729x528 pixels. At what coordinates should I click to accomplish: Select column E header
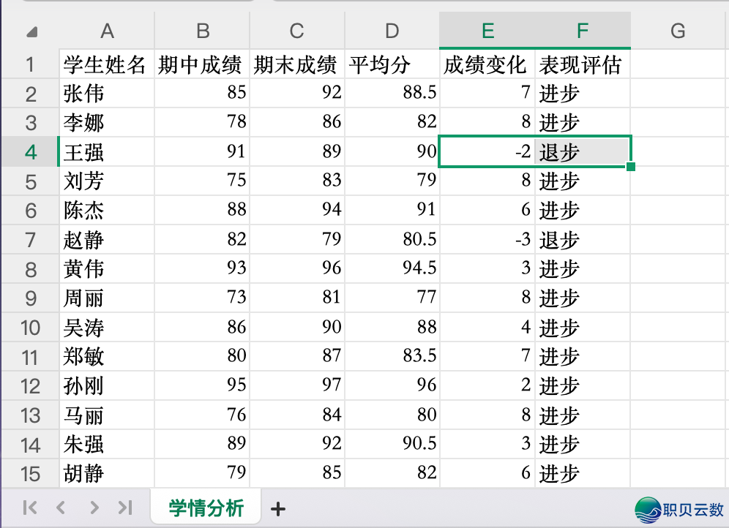point(486,31)
